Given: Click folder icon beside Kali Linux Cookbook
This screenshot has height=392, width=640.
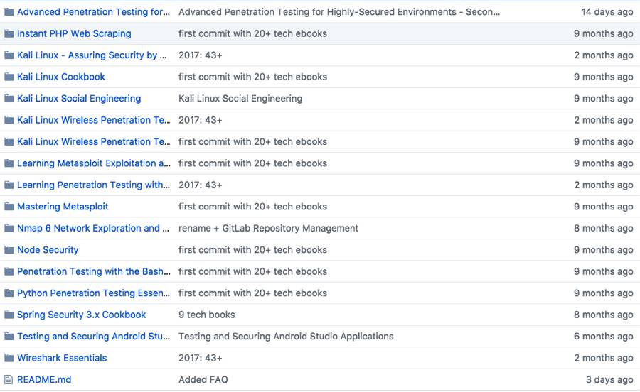Looking at the screenshot, I should click(x=9, y=77).
